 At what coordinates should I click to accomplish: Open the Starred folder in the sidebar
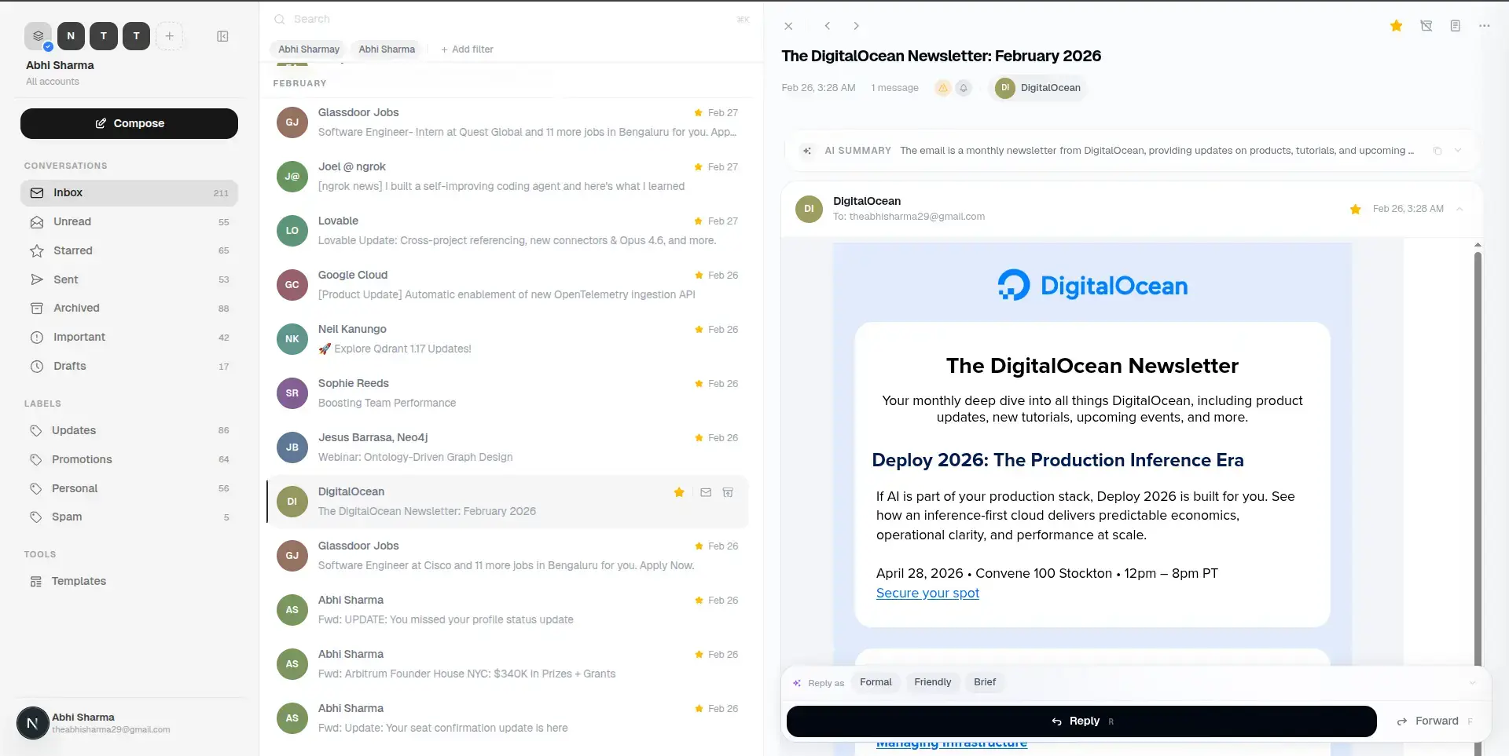(x=73, y=250)
